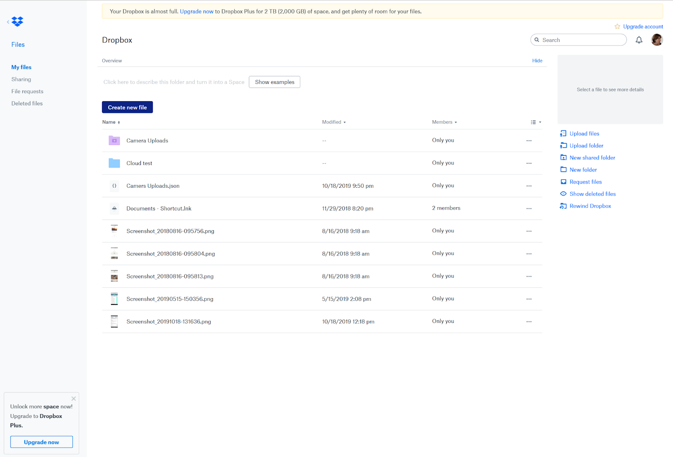Screen dimensions: 673x457
Task: Click the Upgrade account link
Action: (643, 26)
